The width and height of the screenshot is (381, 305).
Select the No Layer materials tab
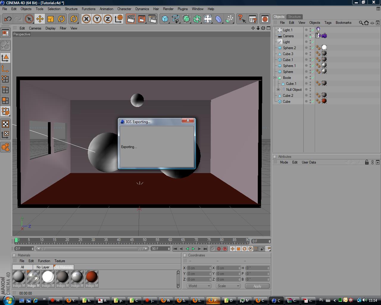coord(43,267)
